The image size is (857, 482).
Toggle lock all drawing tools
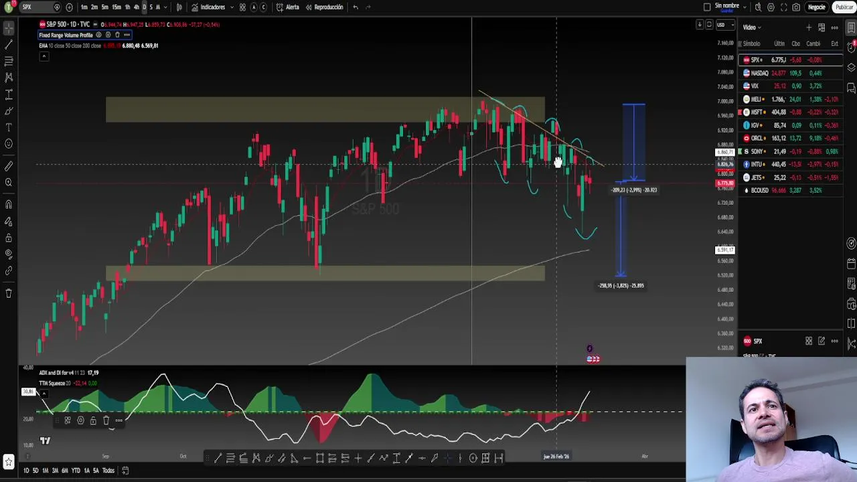tap(9, 238)
